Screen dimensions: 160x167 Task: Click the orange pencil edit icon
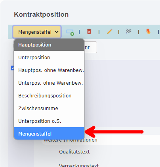(x=109, y=31)
